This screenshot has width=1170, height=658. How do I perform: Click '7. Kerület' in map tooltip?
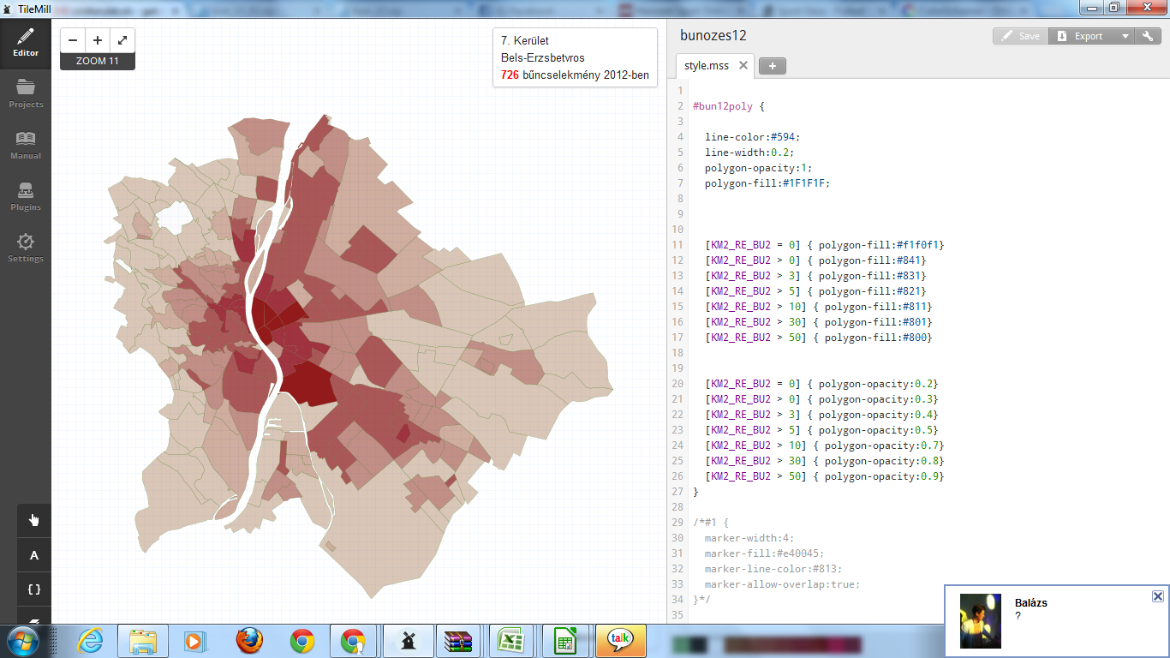click(525, 40)
